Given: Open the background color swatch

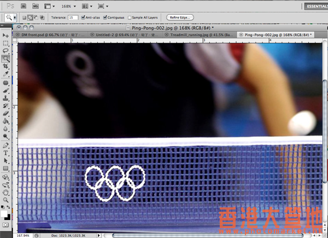Looking at the screenshot, I should click(8, 217).
